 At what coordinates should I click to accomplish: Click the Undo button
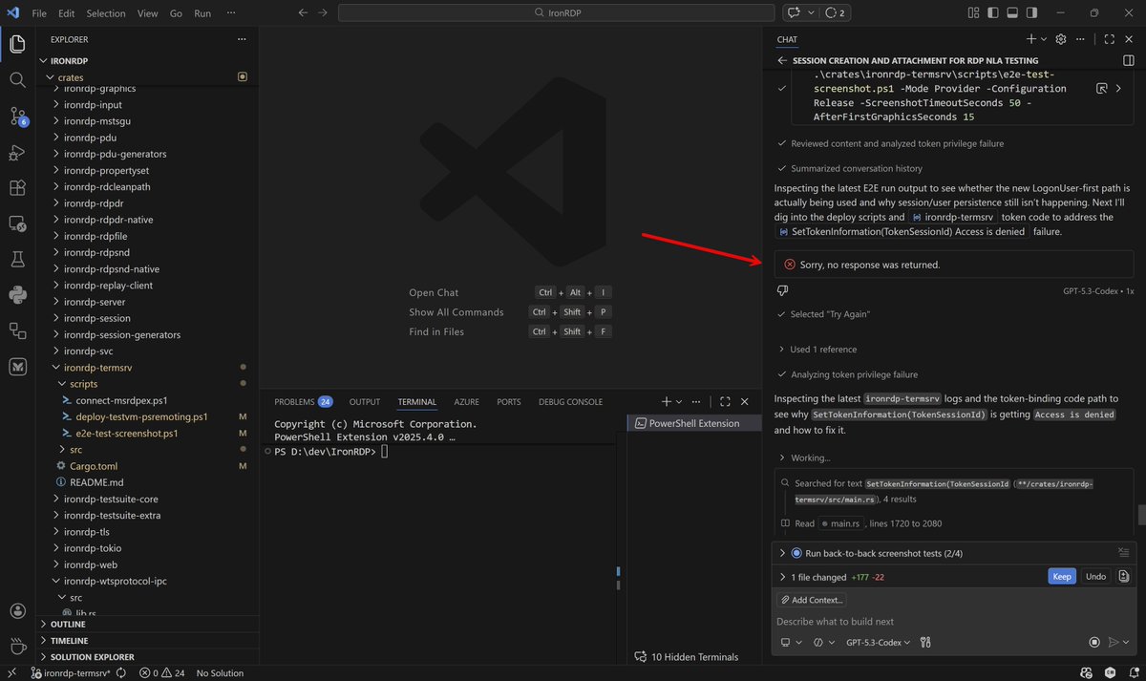pos(1095,576)
